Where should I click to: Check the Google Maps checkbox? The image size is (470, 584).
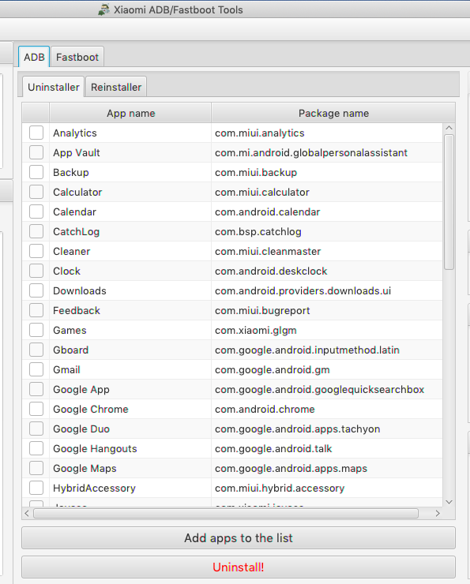pyautogui.click(x=36, y=468)
